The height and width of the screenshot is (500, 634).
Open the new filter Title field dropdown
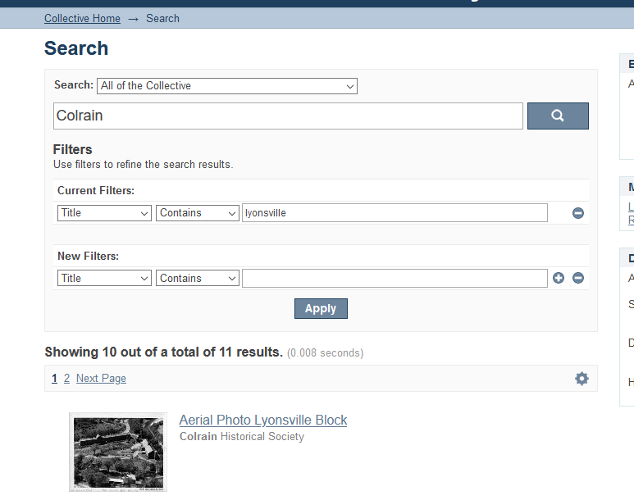104,278
